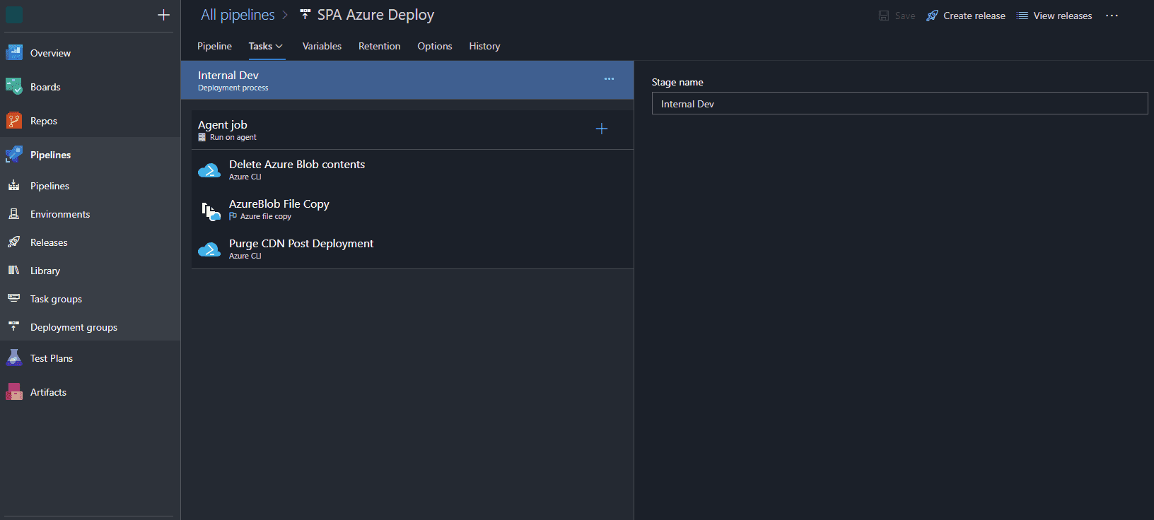This screenshot has height=520, width=1154.
Task: Switch to the Pipeline tab
Action: (x=214, y=46)
